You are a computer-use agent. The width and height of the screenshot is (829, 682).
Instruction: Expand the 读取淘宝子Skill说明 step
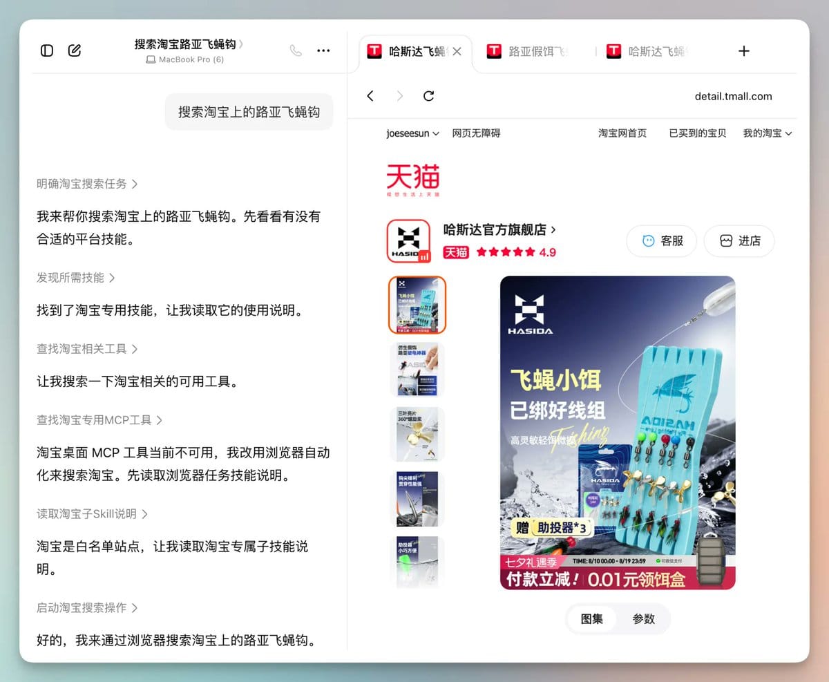[x=93, y=514]
